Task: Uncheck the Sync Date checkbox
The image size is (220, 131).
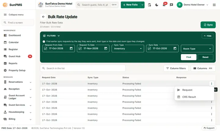Action: [x=149, y=48]
